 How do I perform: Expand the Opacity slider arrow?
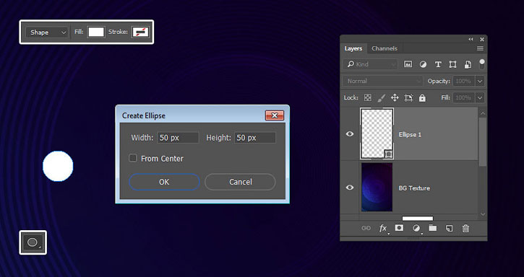(x=480, y=81)
